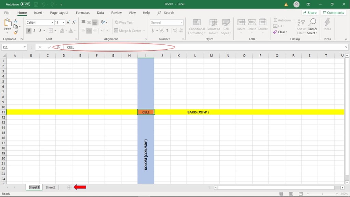This screenshot has height=197, width=350.
Task: Open the General number format dropdown
Action: pyautogui.click(x=181, y=23)
